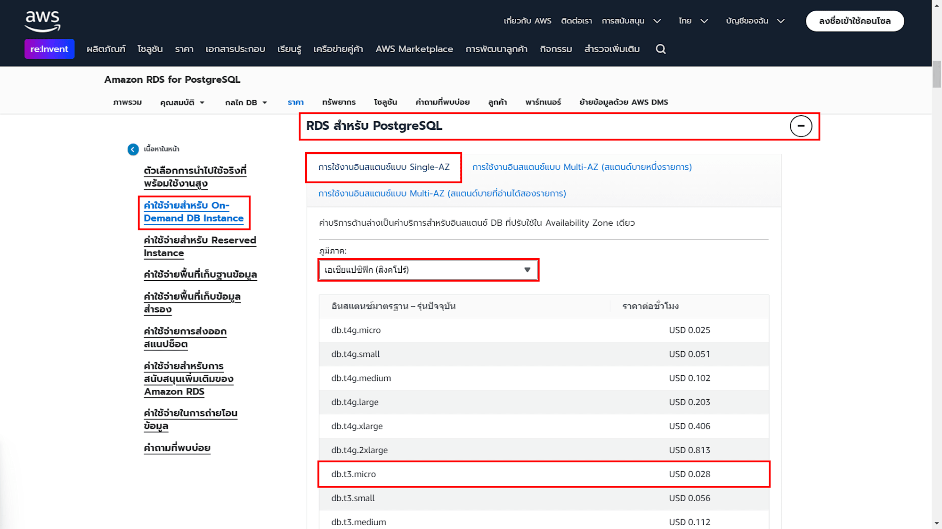Select Multi-AZ one standby tab

click(582, 167)
